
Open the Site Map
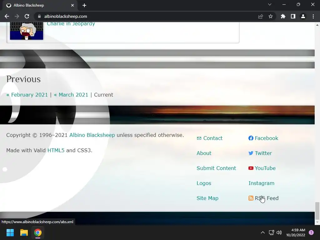click(x=207, y=198)
